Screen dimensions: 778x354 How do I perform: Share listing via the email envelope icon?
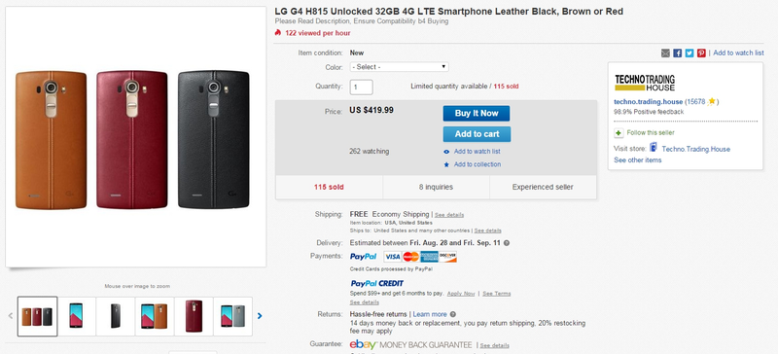[665, 53]
